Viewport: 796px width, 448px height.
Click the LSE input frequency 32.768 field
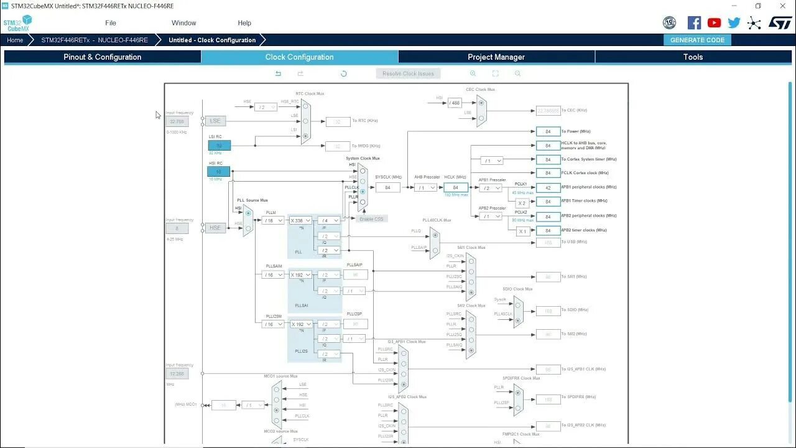coord(177,121)
